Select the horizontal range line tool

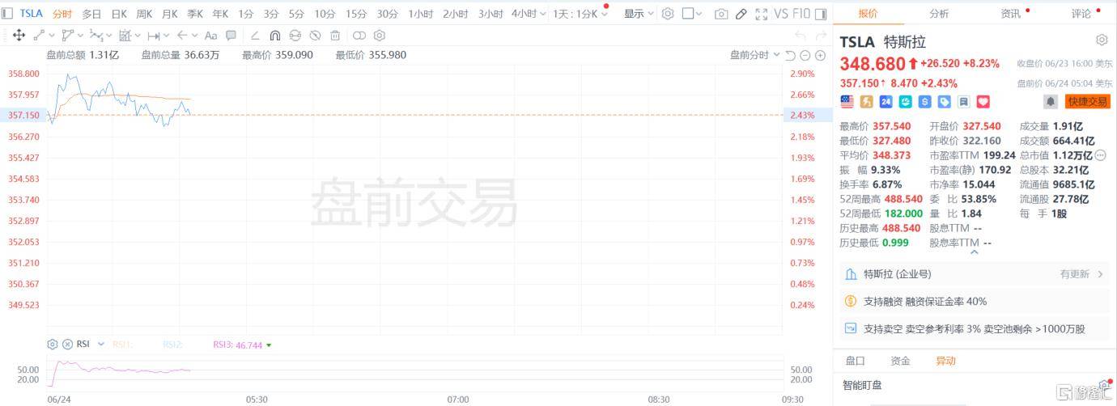(x=154, y=35)
